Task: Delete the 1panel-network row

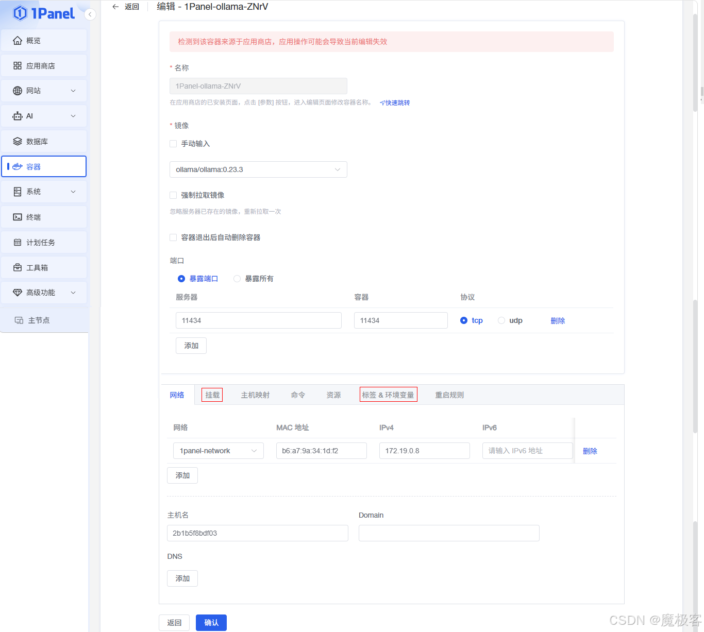Action: point(590,451)
